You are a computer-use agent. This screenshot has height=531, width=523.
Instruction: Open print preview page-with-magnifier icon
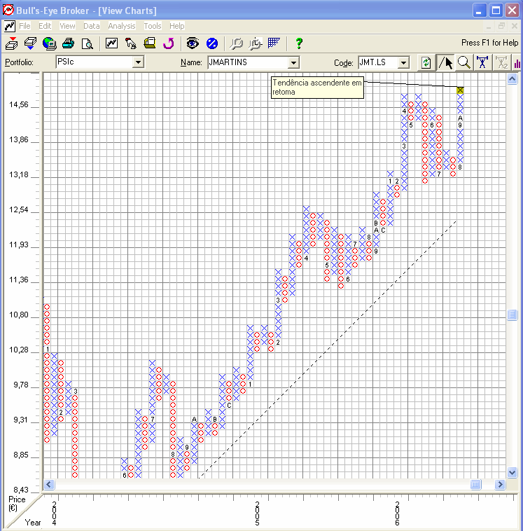[x=87, y=43]
